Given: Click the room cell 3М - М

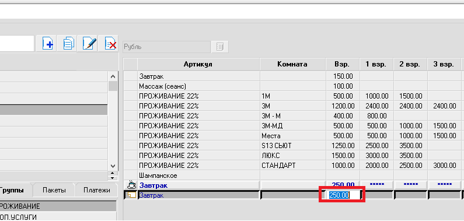Looking at the screenshot, I should pyautogui.click(x=292, y=116).
